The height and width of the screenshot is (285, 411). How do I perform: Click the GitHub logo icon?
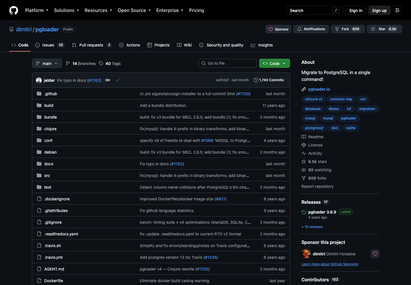(14, 10)
